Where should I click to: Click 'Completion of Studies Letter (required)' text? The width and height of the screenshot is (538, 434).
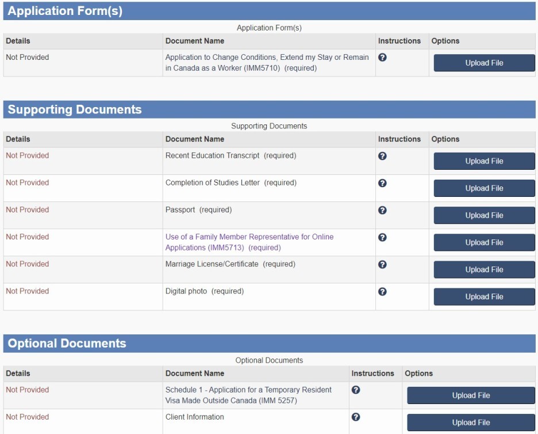pos(231,183)
